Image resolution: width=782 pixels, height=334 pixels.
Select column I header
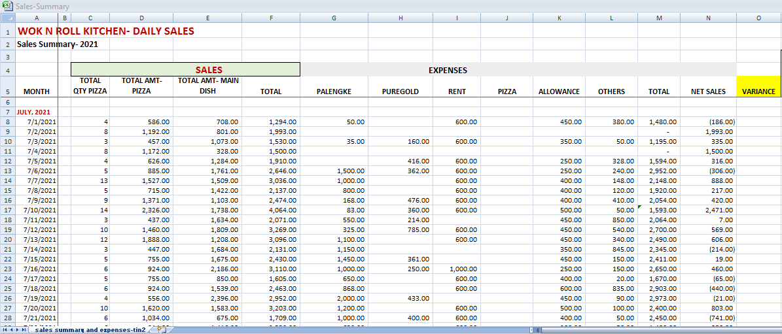(457, 18)
